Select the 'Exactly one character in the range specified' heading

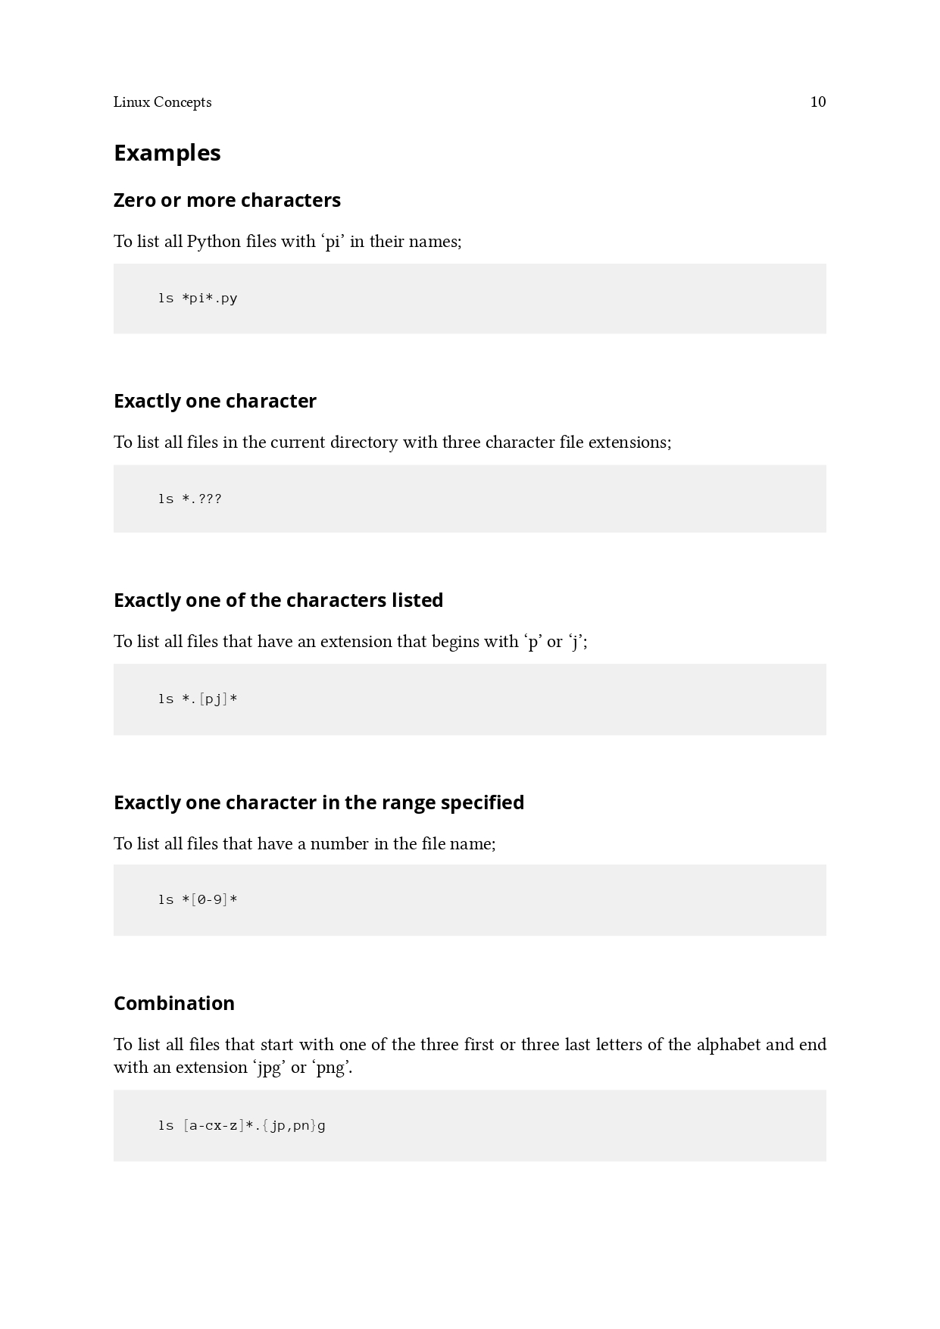pyautogui.click(x=319, y=802)
